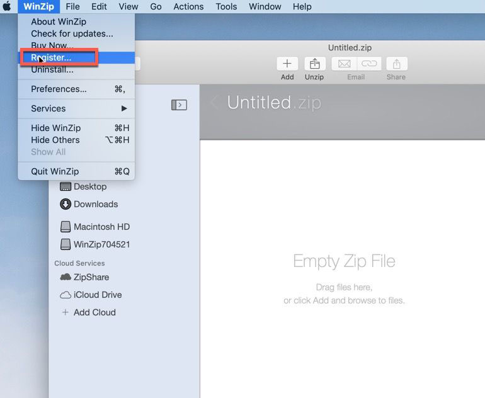Click the Email envelope icon
The width and height of the screenshot is (485, 398).
coord(344,64)
